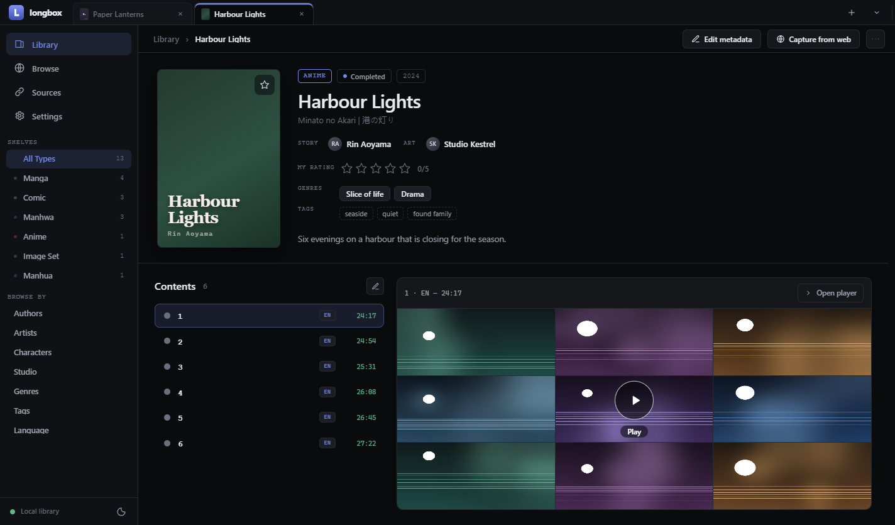Screen dimensions: 895x525
Task: Select episode 6 with duration 27:22
Action: point(269,443)
